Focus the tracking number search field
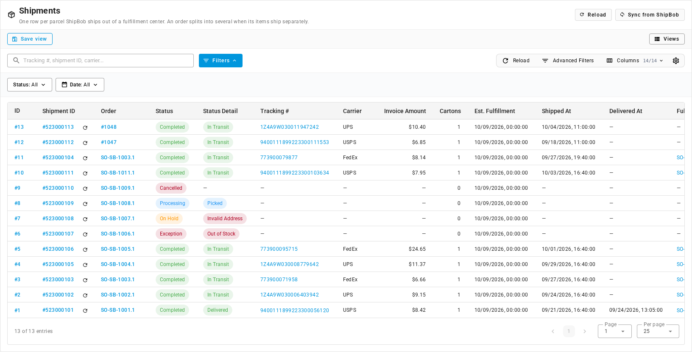692x352 pixels. pos(100,61)
